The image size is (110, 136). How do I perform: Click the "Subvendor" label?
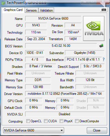57,53
